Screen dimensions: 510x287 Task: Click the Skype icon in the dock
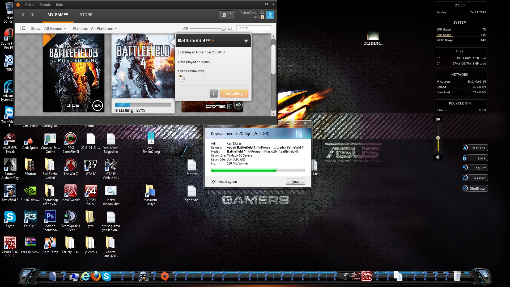point(106,276)
